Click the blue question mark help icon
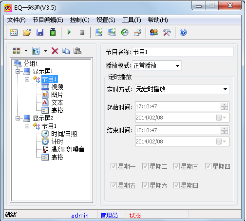 click(183, 32)
